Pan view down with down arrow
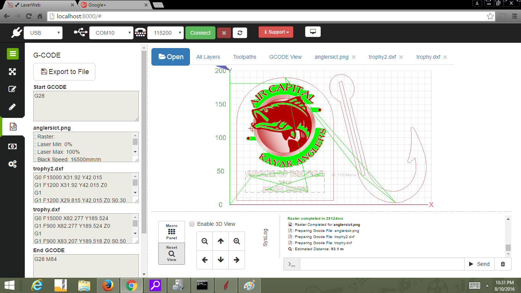Image resolution: width=521 pixels, height=293 pixels. [220, 260]
